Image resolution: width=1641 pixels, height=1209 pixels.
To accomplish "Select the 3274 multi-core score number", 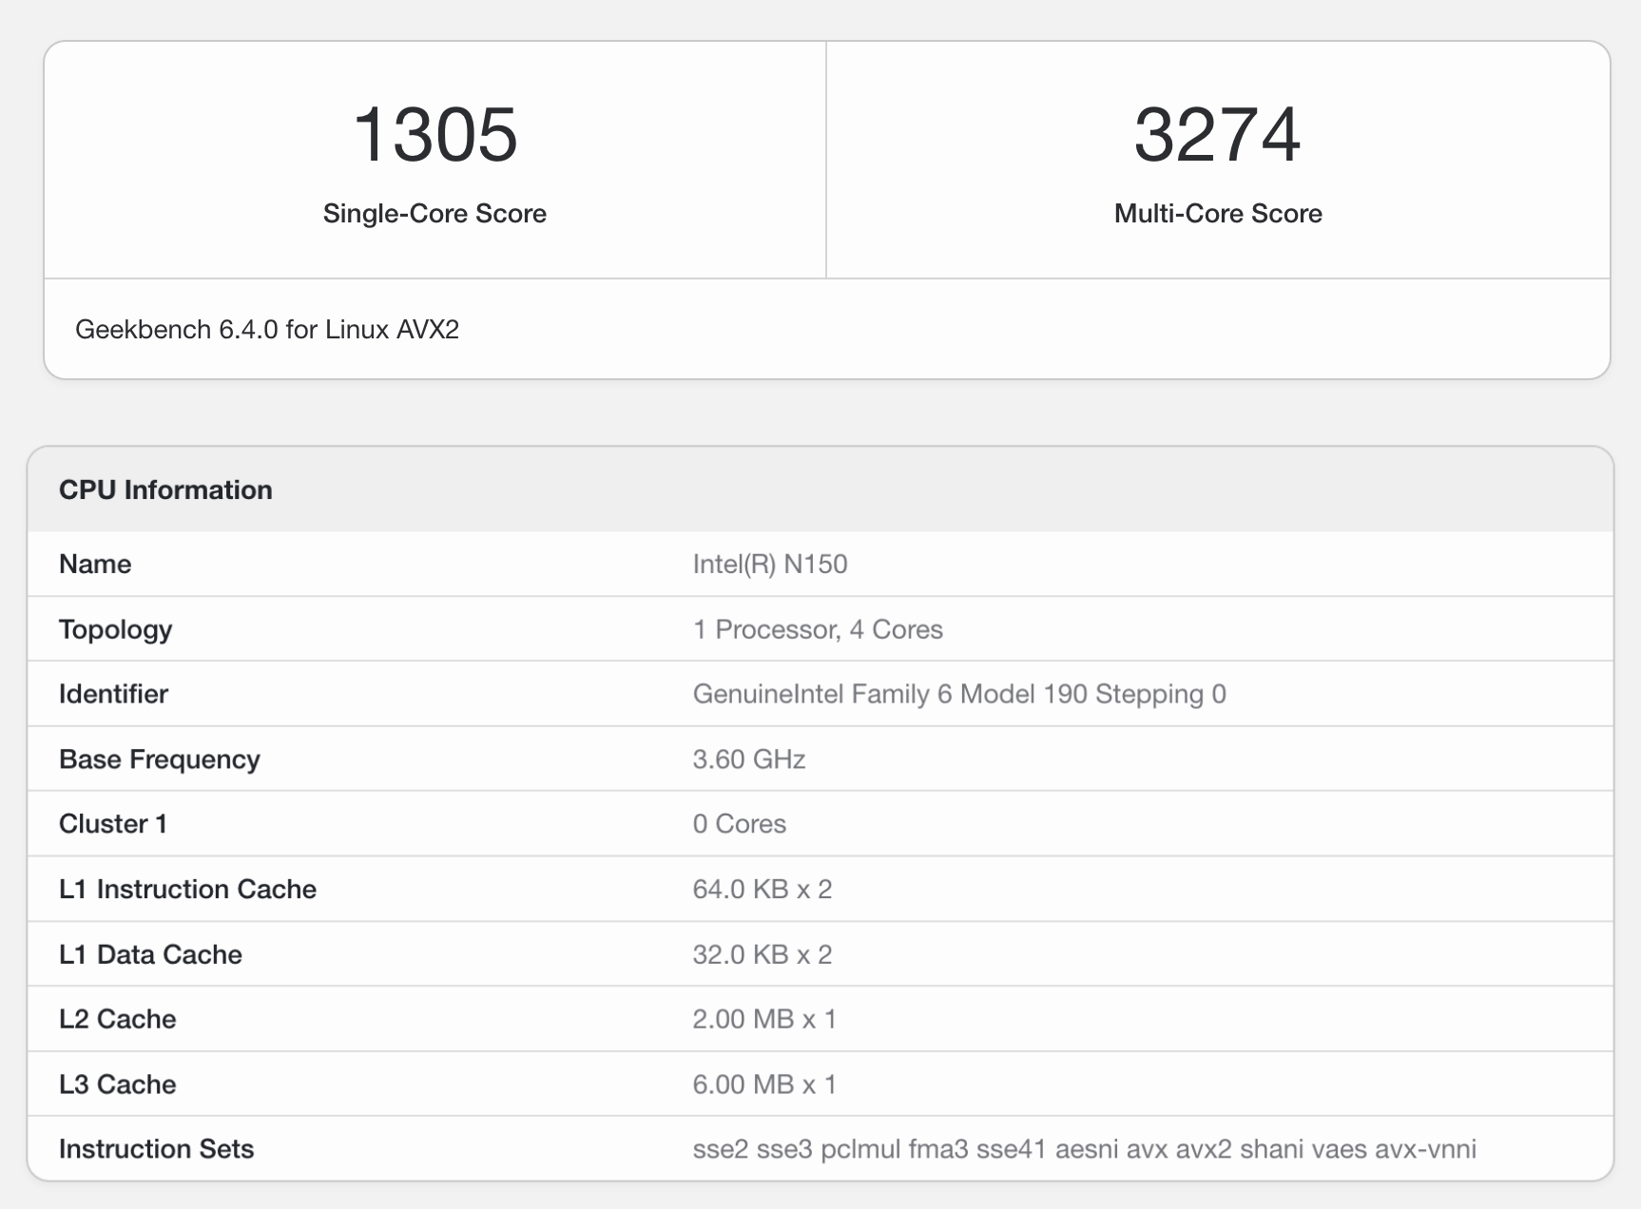I will 1217,135.
